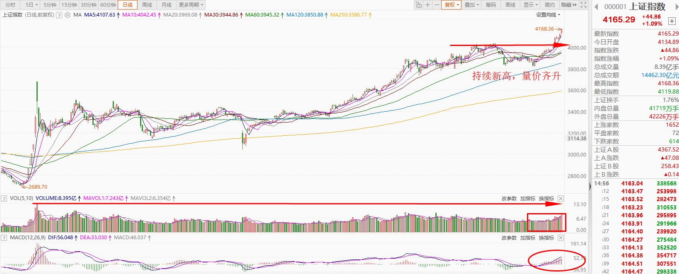The image size is (679, 274).
Task: Expand 更多周期 period dropdown
Action: [x=191, y=5]
